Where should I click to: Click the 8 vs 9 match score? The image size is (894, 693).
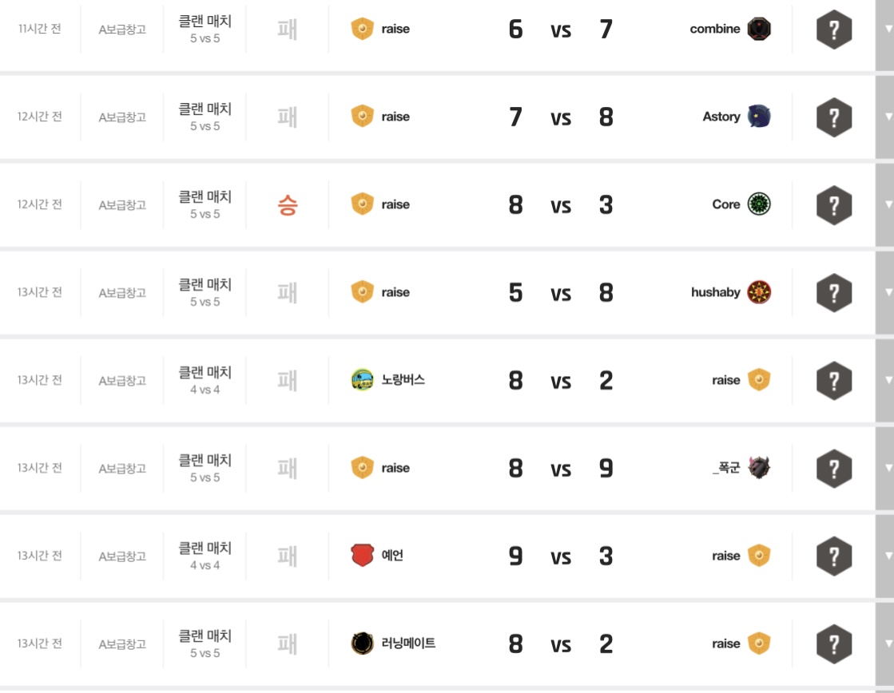pyautogui.click(x=560, y=469)
